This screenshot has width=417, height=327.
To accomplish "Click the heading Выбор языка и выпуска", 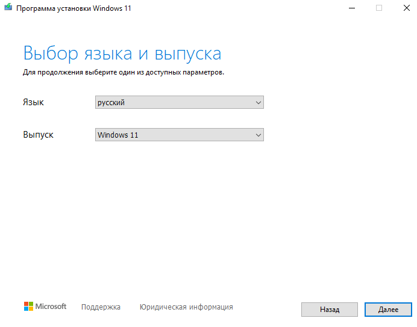I will point(122,54).
